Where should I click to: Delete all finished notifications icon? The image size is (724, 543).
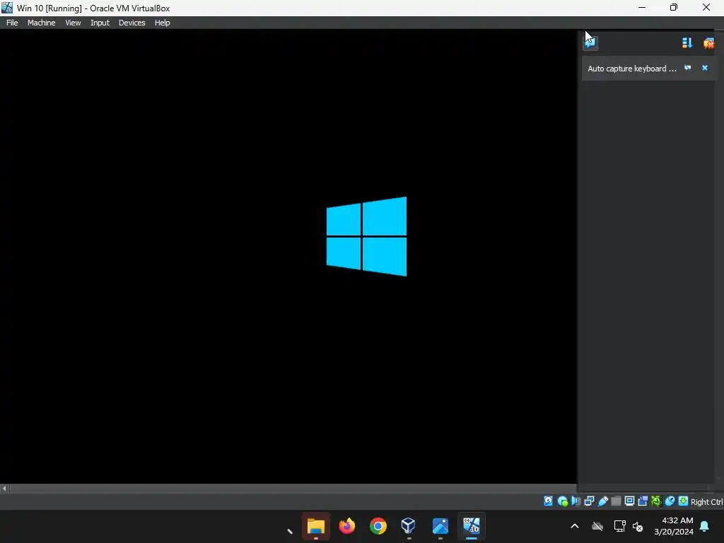[708, 43]
